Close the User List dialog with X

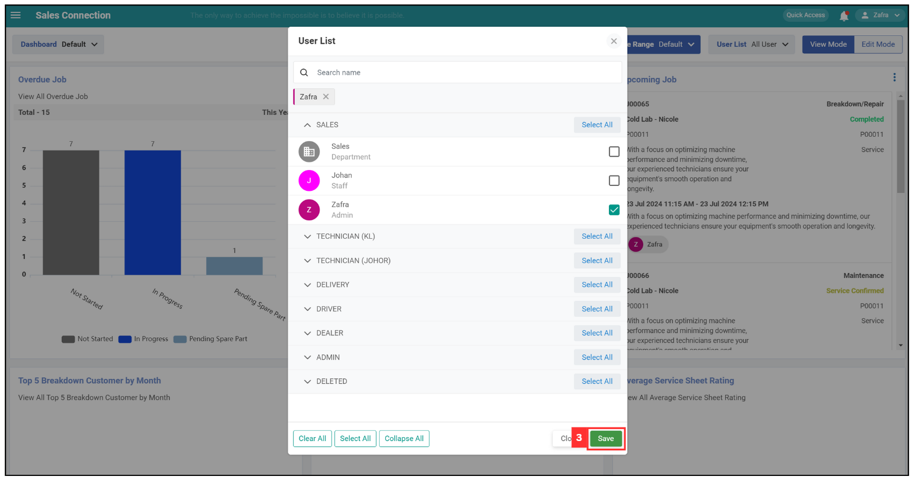click(x=614, y=41)
